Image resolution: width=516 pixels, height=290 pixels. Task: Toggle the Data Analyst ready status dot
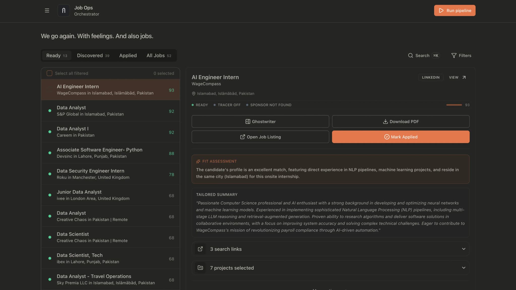[x=50, y=111]
